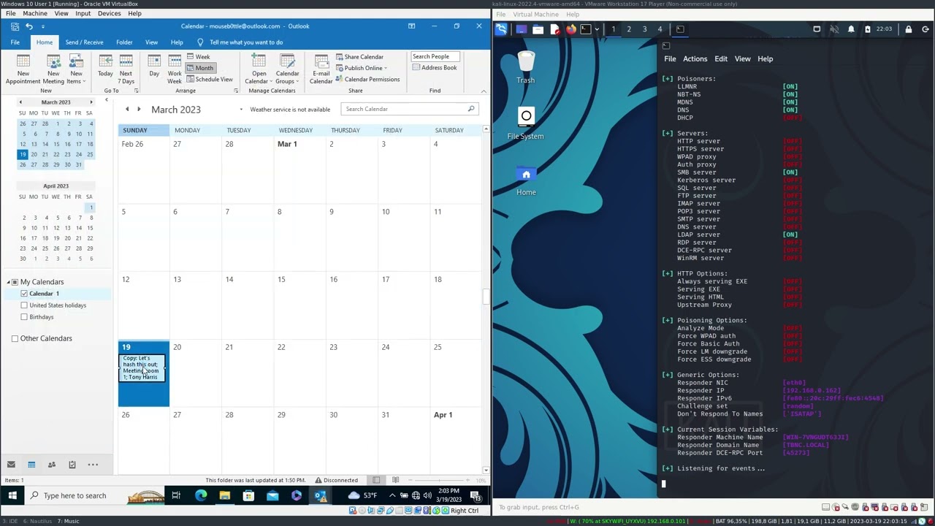Open Microsoft Edge from Windows taskbar
Screen dimensions: 935x526
(x=201, y=496)
